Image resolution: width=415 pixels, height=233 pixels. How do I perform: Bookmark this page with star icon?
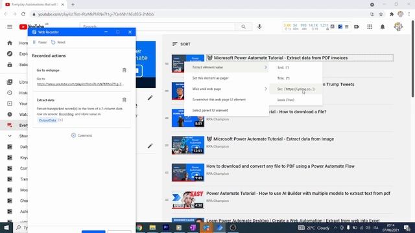[381, 14]
